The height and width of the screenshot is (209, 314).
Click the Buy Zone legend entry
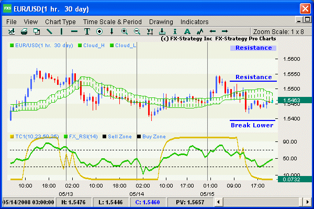pos(151,137)
